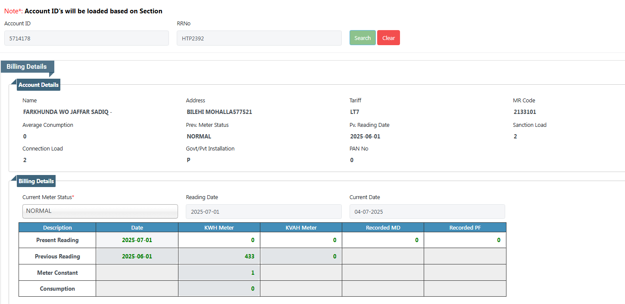Click the Current Date field 04-07-2025
This screenshot has width=625, height=304.
point(427,212)
